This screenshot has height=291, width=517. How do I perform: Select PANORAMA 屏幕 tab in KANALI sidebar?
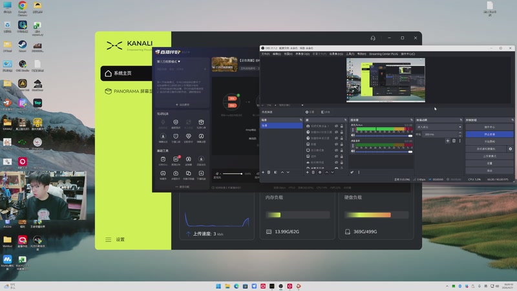[x=129, y=91]
